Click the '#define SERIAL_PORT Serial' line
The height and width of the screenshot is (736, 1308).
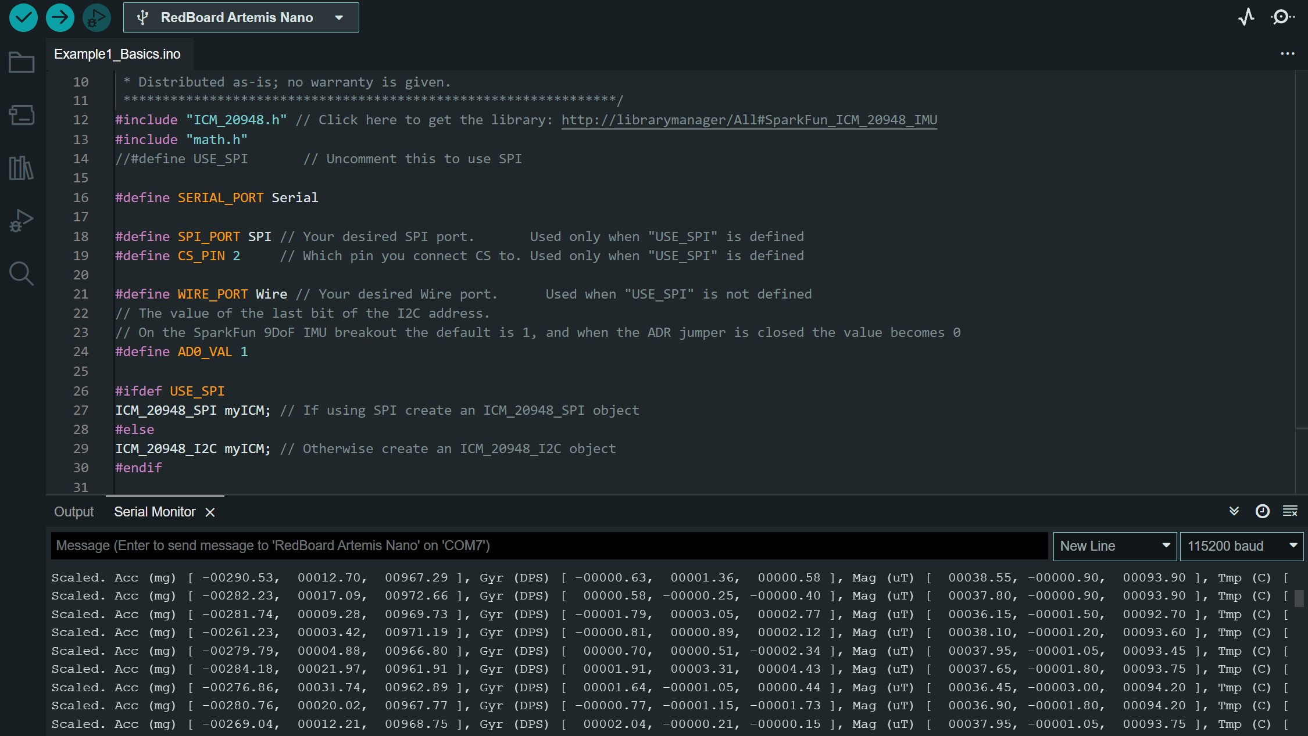pos(216,198)
